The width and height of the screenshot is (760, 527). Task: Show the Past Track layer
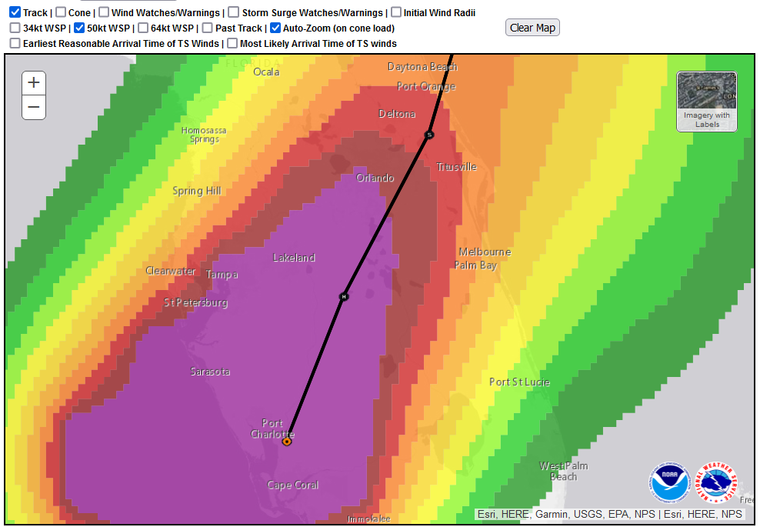coord(208,28)
